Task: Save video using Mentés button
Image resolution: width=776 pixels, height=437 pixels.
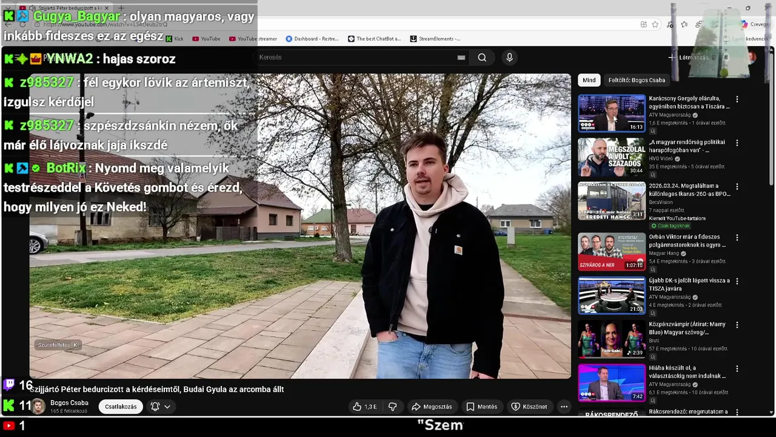Action: click(482, 407)
